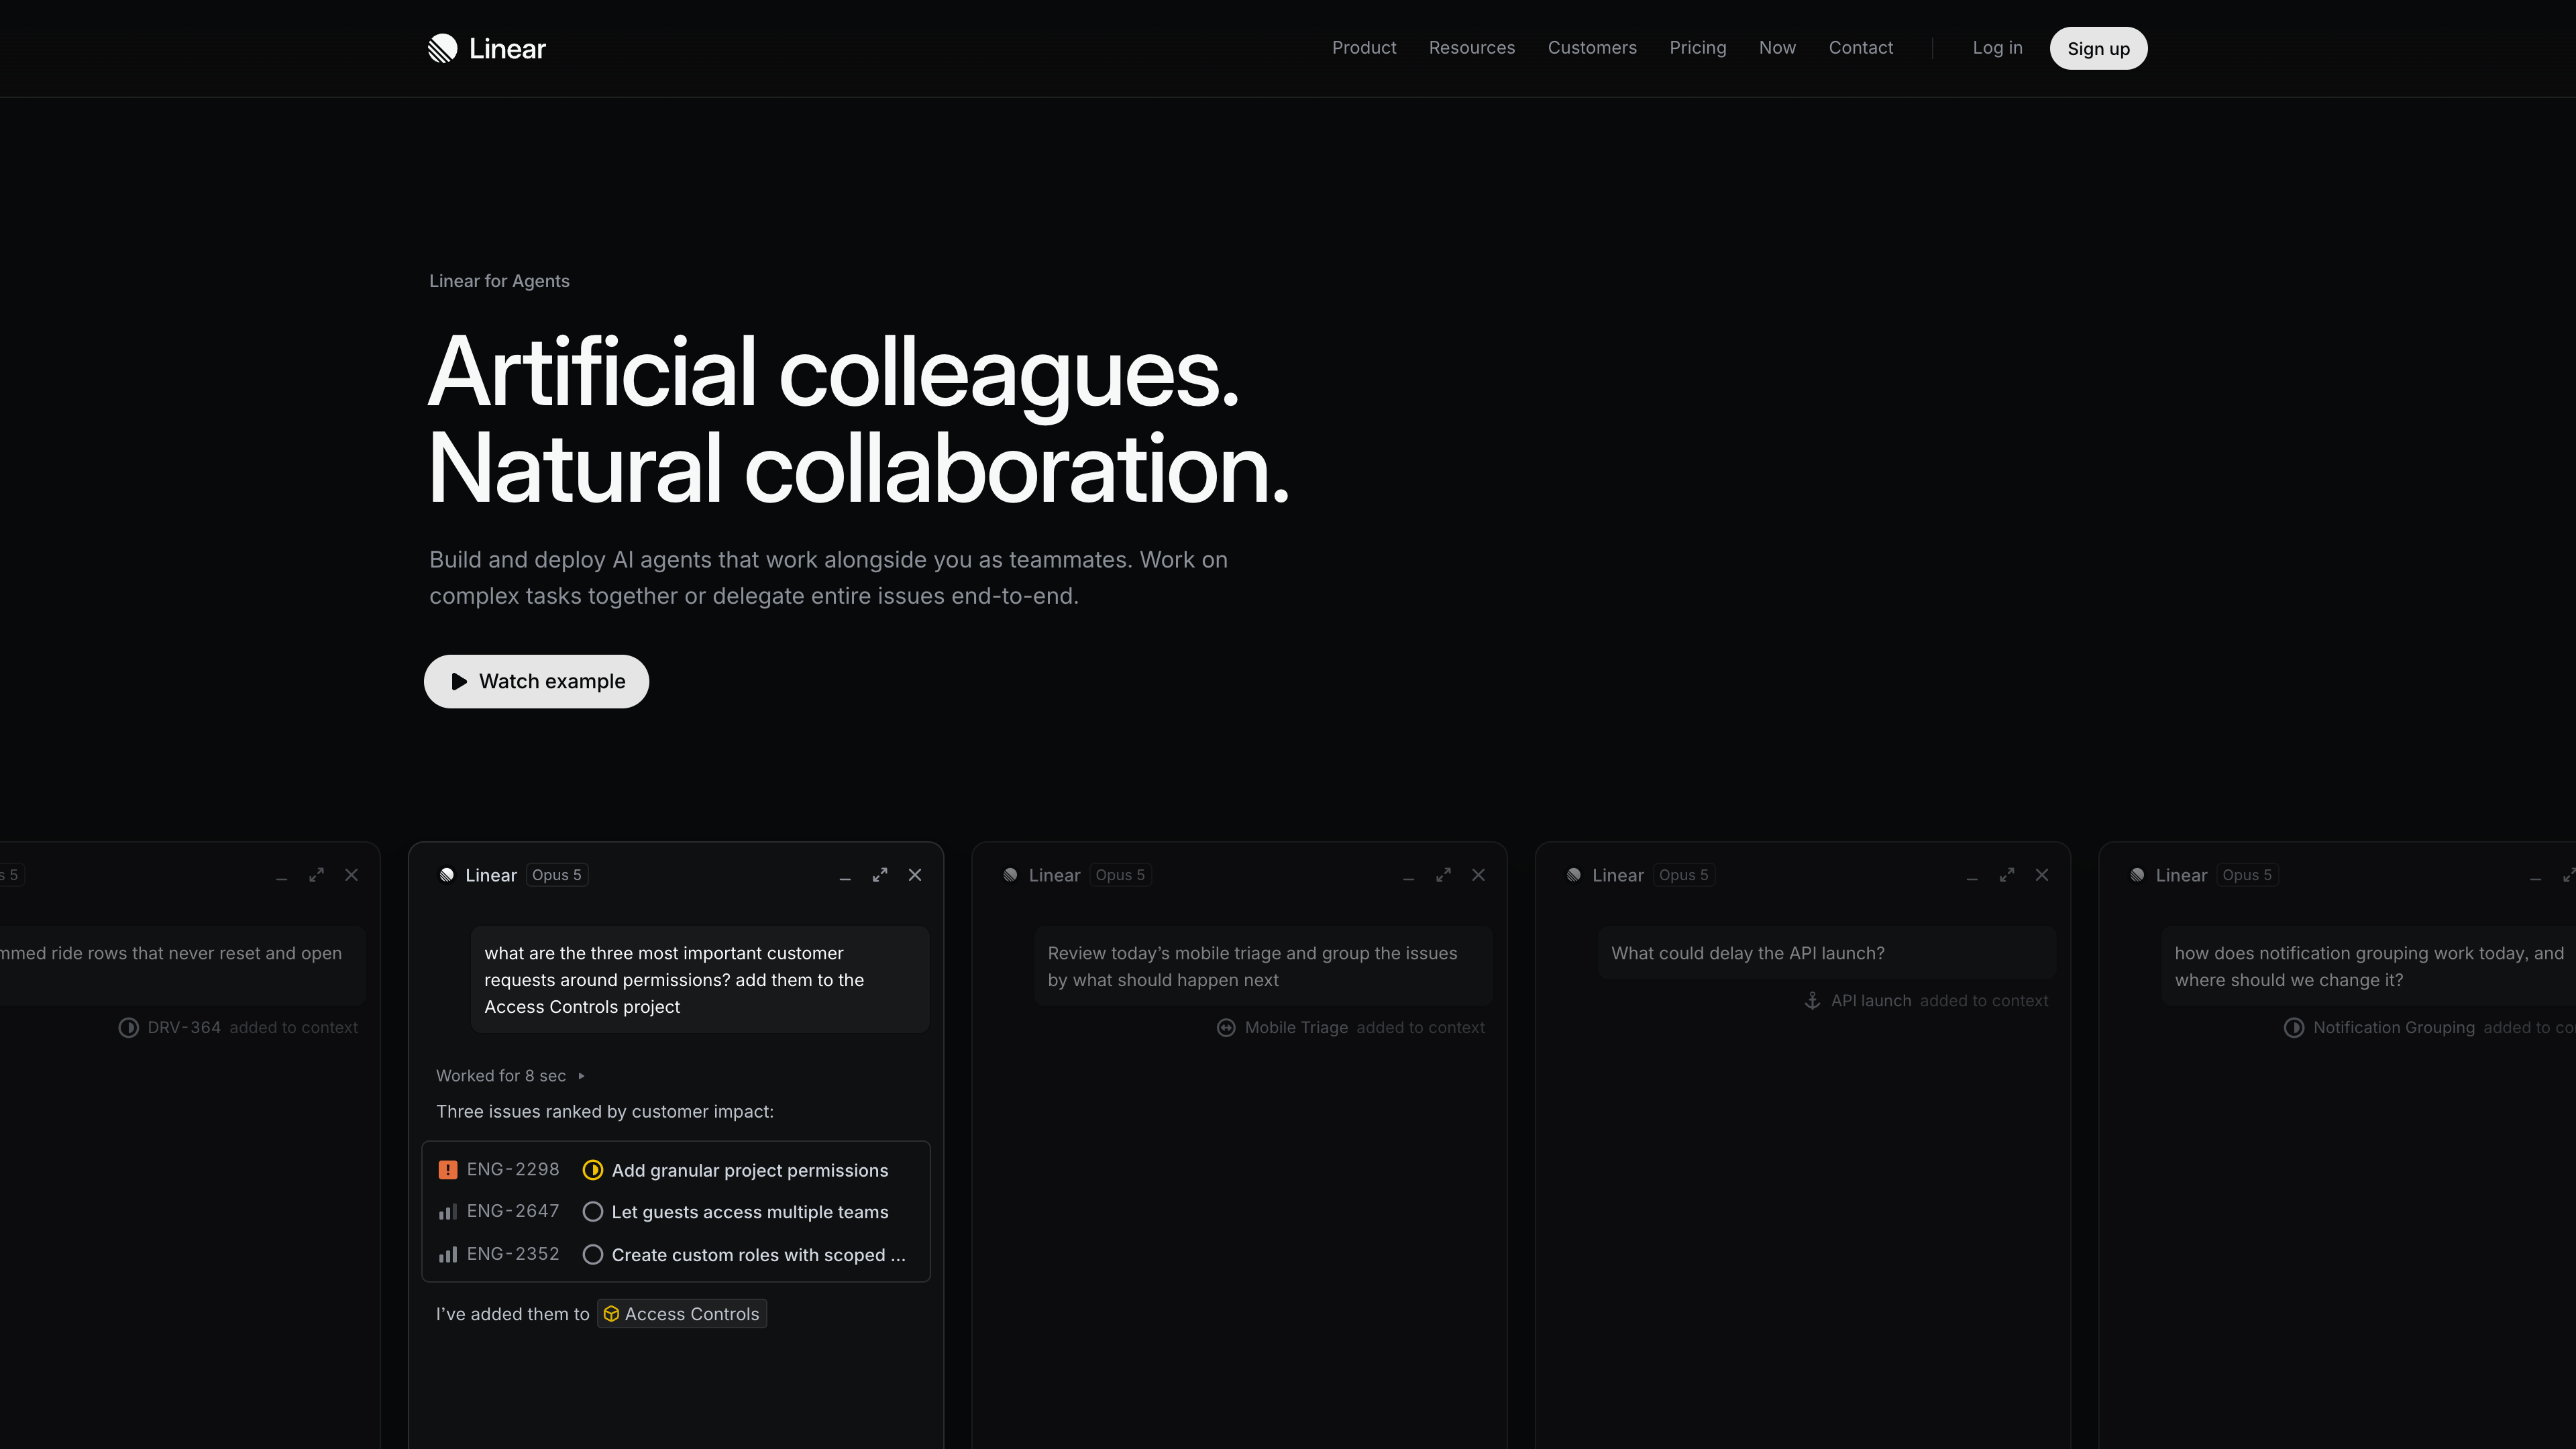The width and height of the screenshot is (2576, 1449).
Task: Play the Watch example video
Action: tap(536, 681)
